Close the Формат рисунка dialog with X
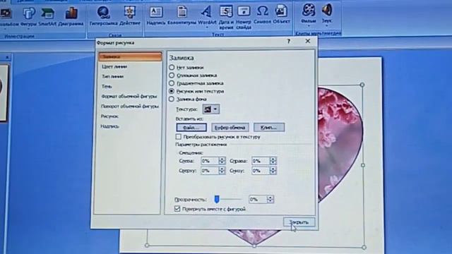 [308, 41]
